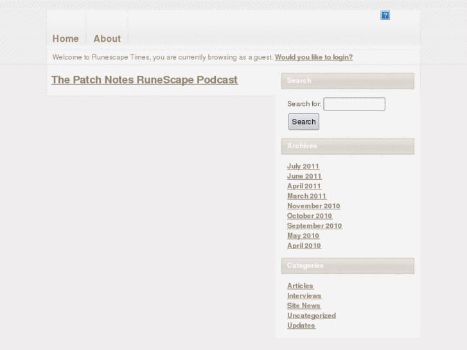Open the March 2011 archive

(307, 196)
